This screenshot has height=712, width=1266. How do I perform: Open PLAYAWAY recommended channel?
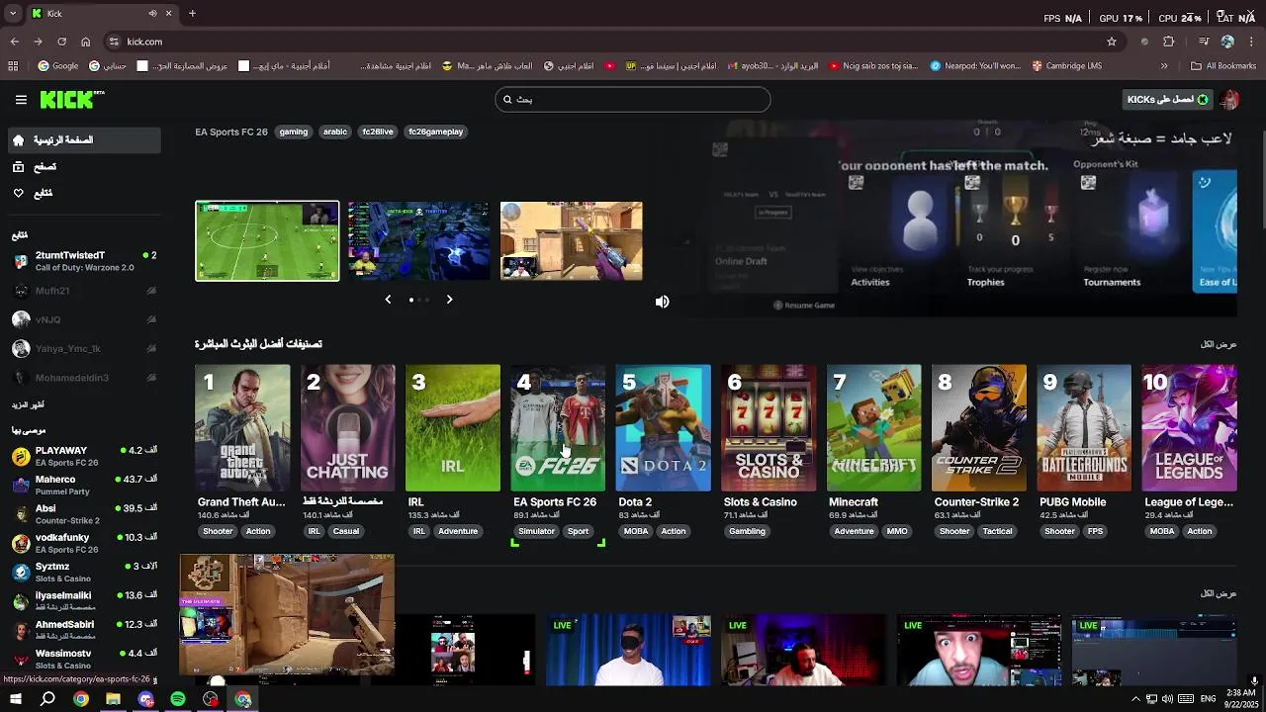point(84,456)
